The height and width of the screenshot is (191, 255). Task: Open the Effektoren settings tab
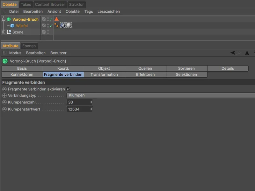point(145,74)
